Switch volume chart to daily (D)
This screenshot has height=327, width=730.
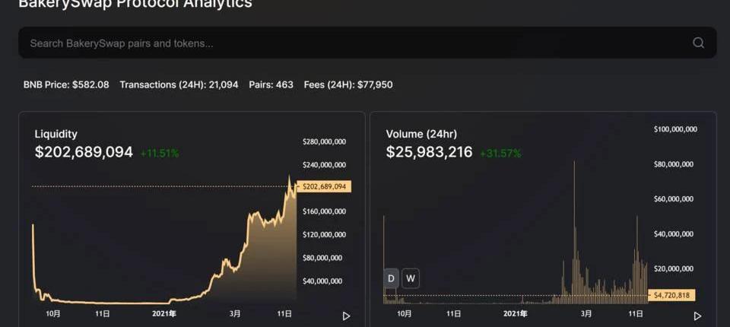[x=391, y=278]
